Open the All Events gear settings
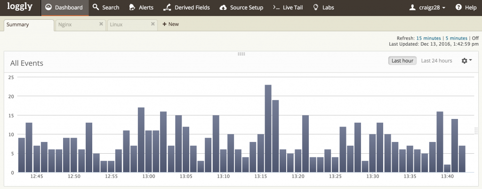Screen dimensions: 482x189 click(x=466, y=61)
